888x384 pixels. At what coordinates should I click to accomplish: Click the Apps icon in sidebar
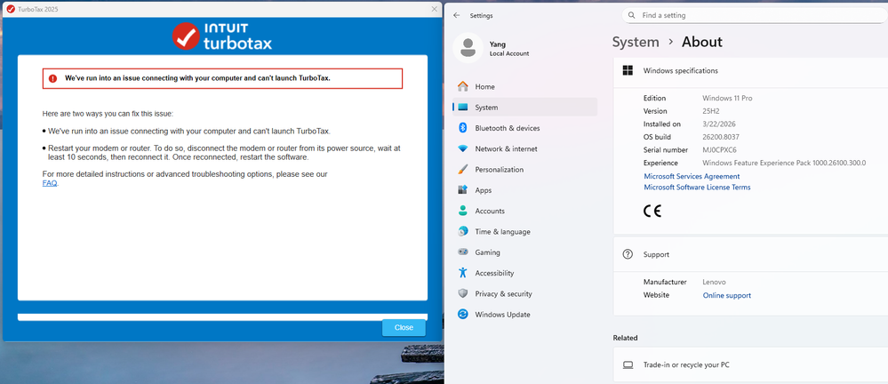(x=463, y=190)
